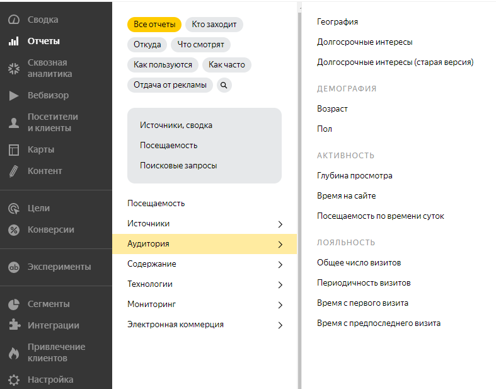Open the Периодичность визитов report
The image size is (496, 389).
tap(364, 283)
